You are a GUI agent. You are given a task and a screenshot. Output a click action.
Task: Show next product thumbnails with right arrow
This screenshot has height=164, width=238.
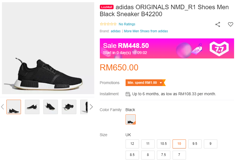[91, 107]
